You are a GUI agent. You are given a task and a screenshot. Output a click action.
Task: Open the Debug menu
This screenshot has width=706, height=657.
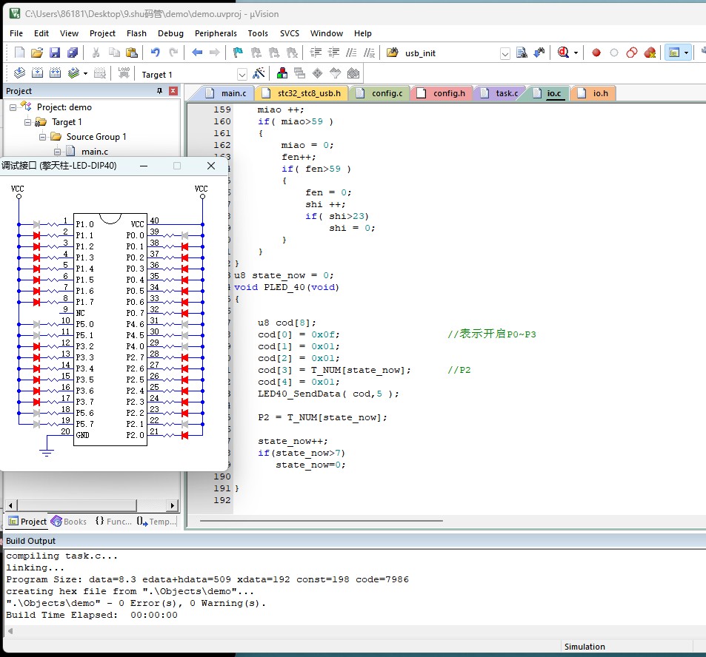click(x=170, y=33)
